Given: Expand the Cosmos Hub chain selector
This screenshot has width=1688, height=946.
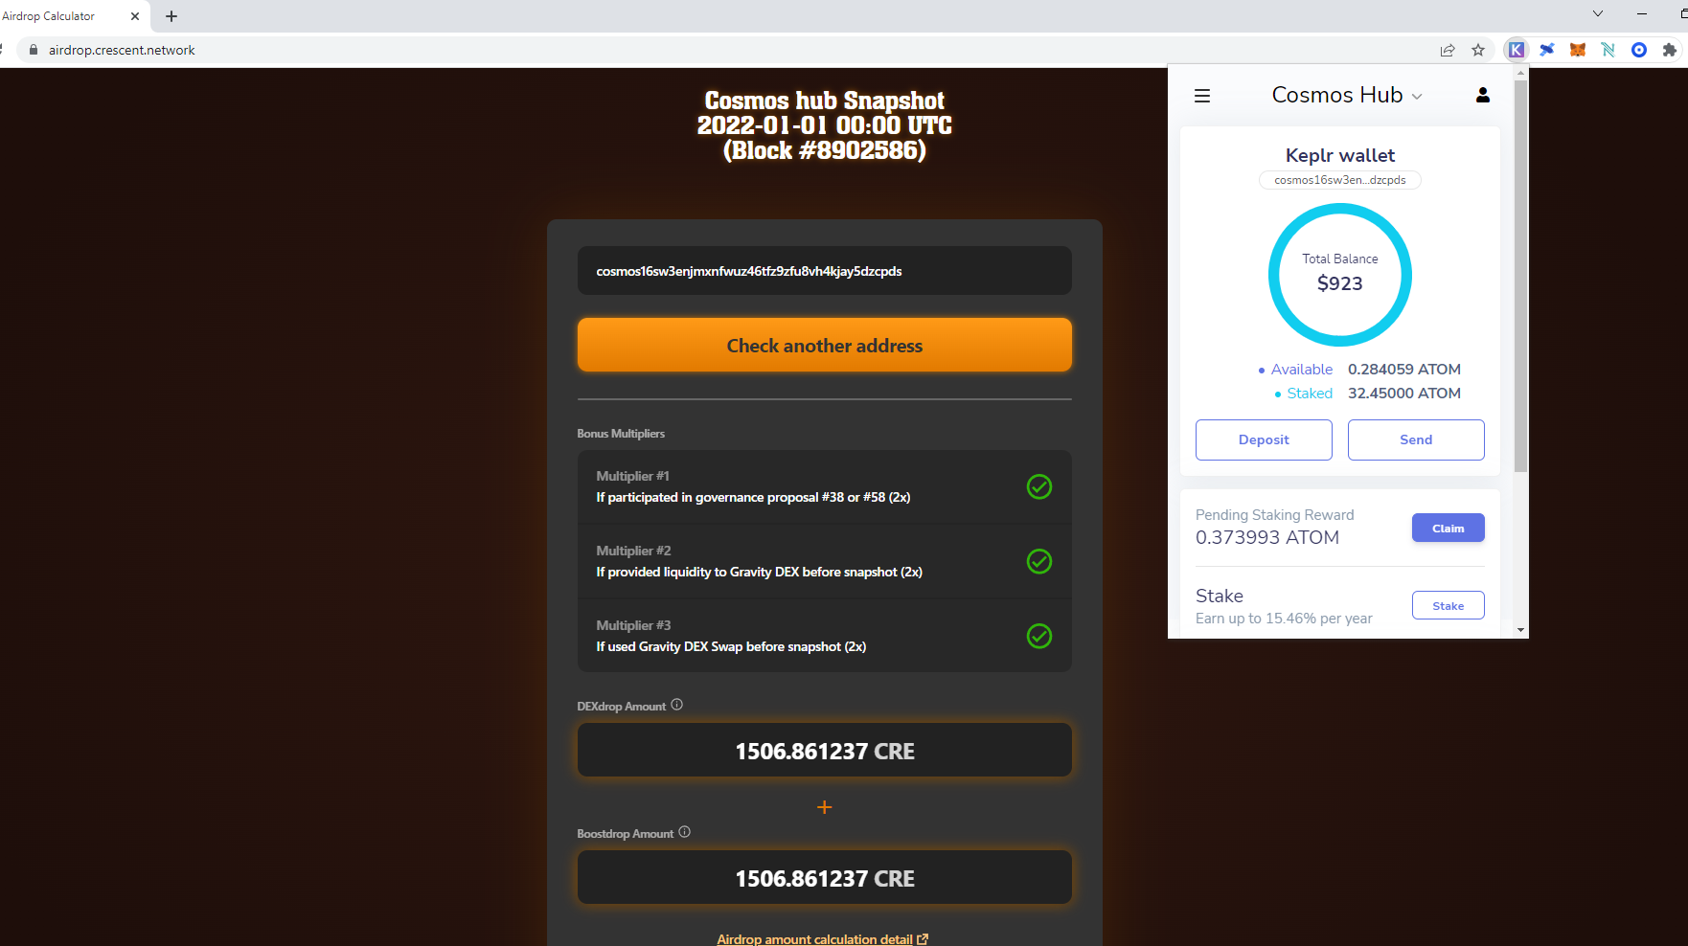Looking at the screenshot, I should tap(1347, 95).
